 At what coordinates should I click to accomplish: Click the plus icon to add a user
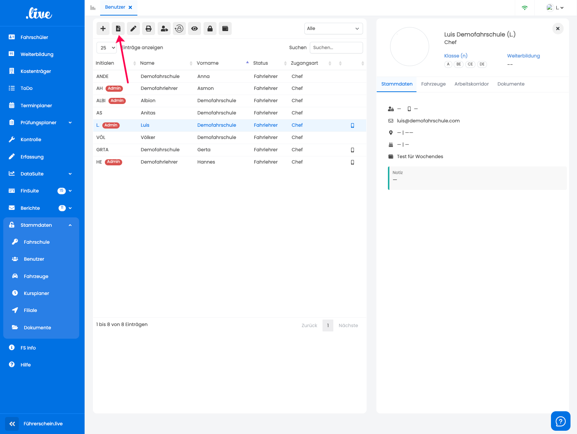coord(103,29)
